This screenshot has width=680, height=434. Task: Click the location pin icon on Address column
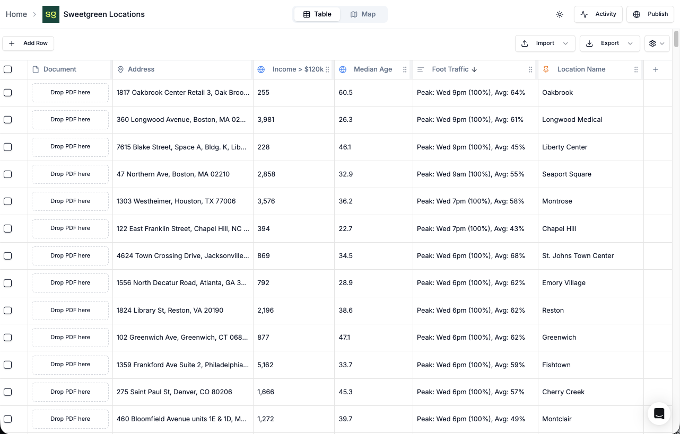119,69
